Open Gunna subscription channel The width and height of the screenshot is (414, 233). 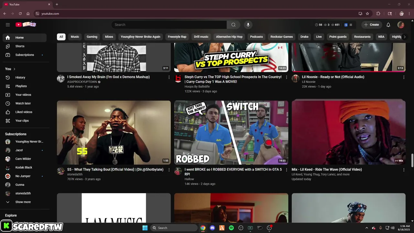point(25,185)
